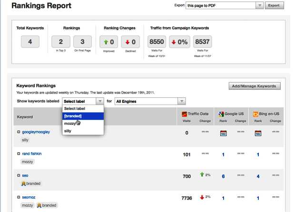The width and height of the screenshot is (295, 212).
Task: Click the Total Keywords 4 box
Action: [30, 42]
